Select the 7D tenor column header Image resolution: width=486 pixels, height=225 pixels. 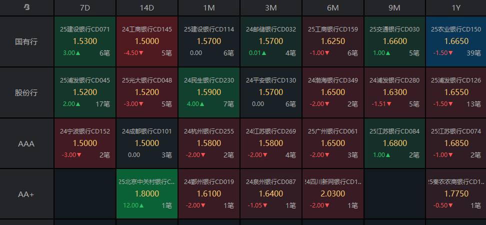point(84,7)
